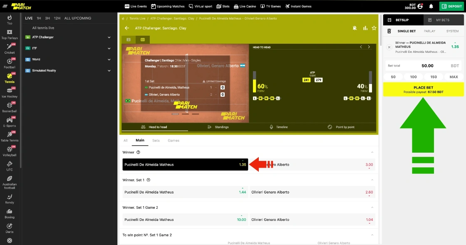Image resolution: width=466 pixels, height=245 pixels.
Task: Go to Top section in sidebar
Action: pos(10,20)
